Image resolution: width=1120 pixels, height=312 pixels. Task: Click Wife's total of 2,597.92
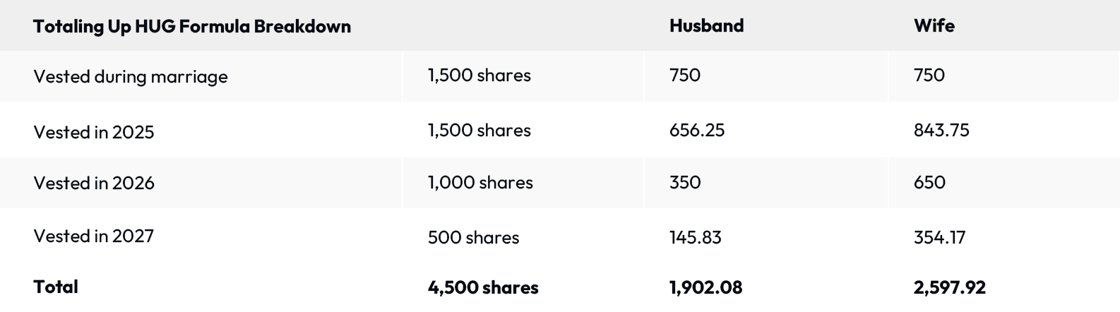tap(949, 287)
